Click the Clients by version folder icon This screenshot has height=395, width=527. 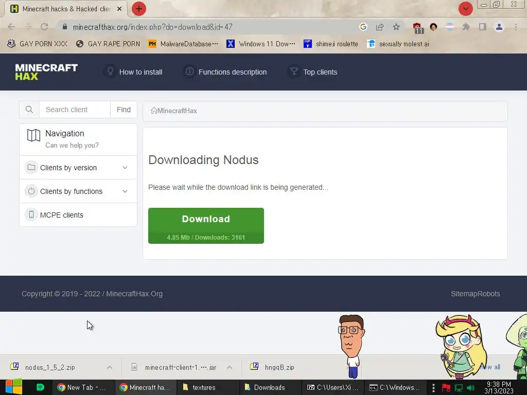point(31,167)
